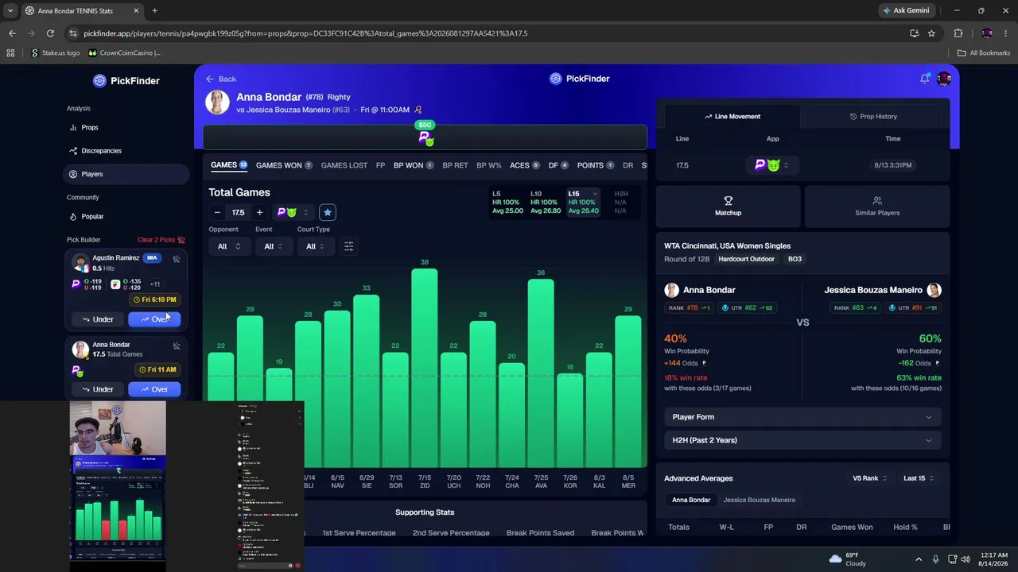Open the Event filter dropdown
Viewport: 1018px width, 572px height.
click(x=275, y=246)
